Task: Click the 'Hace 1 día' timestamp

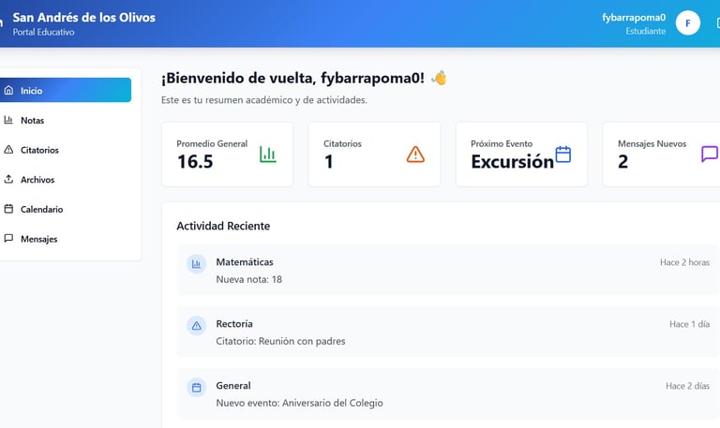Action: (689, 324)
